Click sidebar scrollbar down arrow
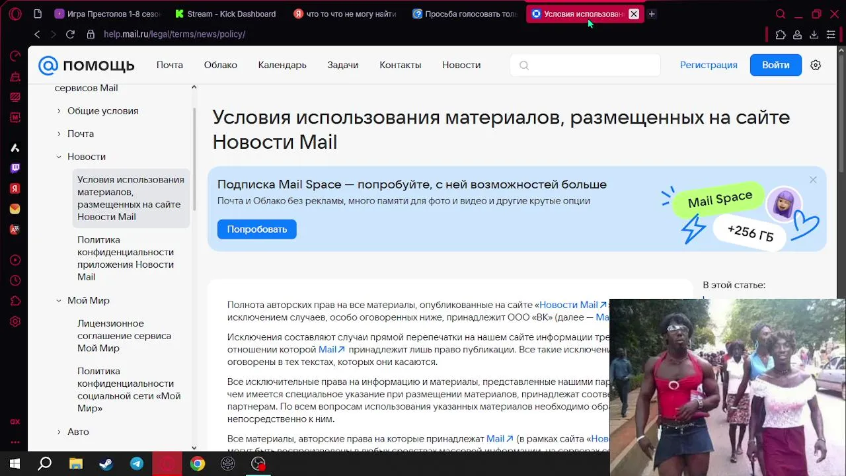846x476 pixels. (x=194, y=448)
